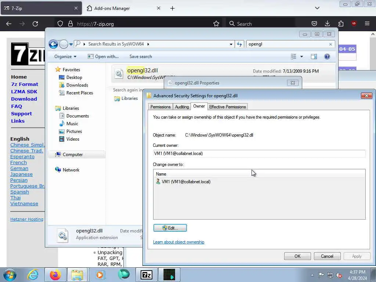Open Download link on 7-zip site
The height and width of the screenshot is (282, 376).
click(24, 99)
